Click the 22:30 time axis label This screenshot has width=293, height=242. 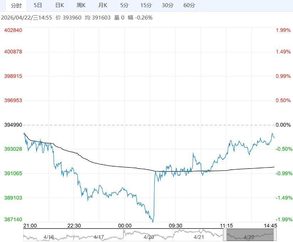pos(74,226)
